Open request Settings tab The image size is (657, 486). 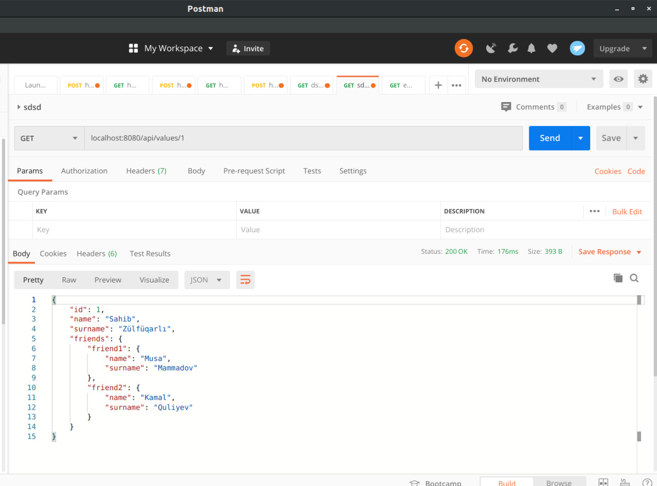coord(353,171)
